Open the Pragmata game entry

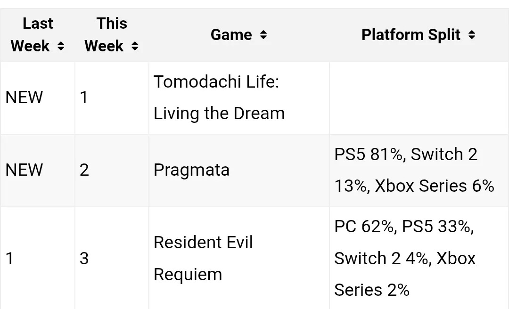pyautogui.click(x=191, y=170)
